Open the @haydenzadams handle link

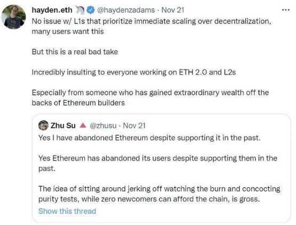point(126,10)
